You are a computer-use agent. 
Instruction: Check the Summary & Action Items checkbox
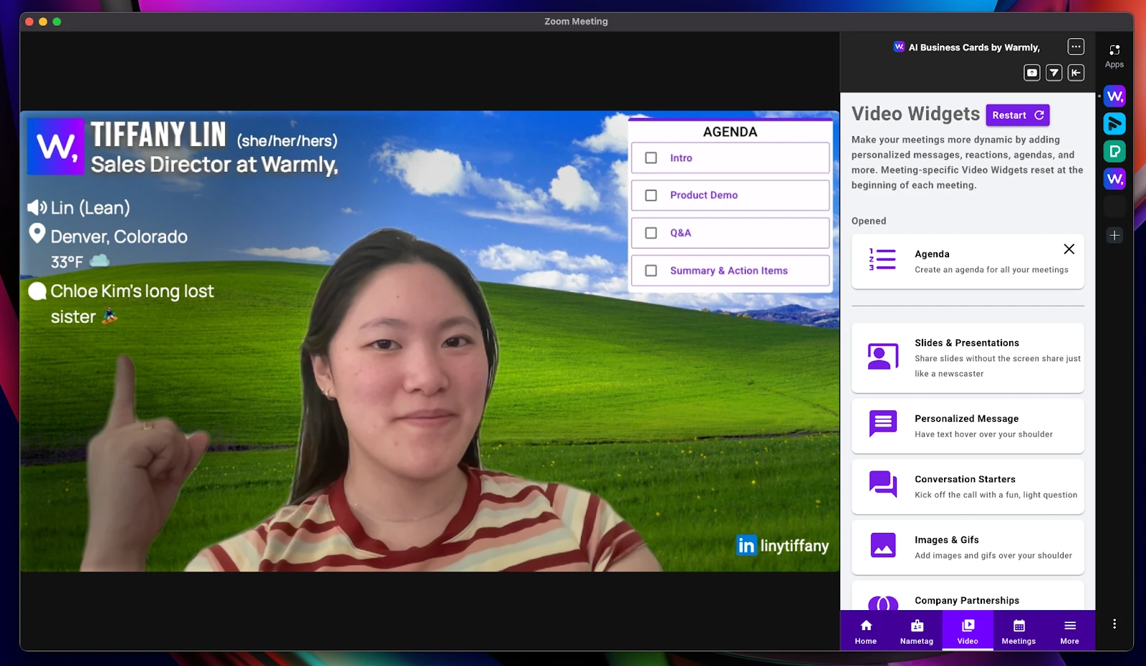click(651, 271)
